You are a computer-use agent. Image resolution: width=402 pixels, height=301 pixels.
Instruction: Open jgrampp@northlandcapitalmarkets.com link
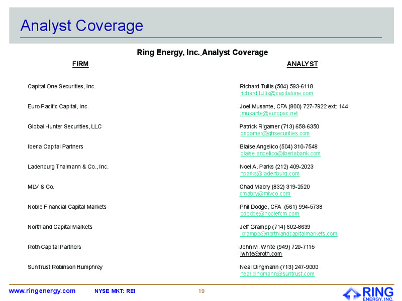(x=288, y=234)
